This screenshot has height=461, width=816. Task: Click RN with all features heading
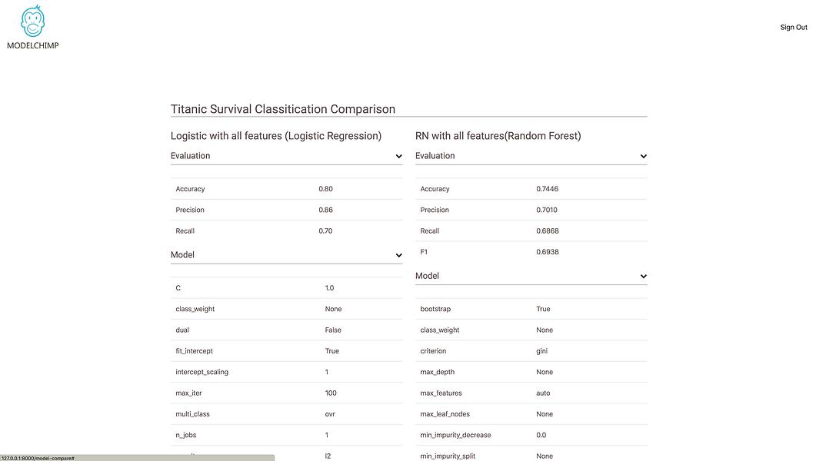click(x=498, y=136)
